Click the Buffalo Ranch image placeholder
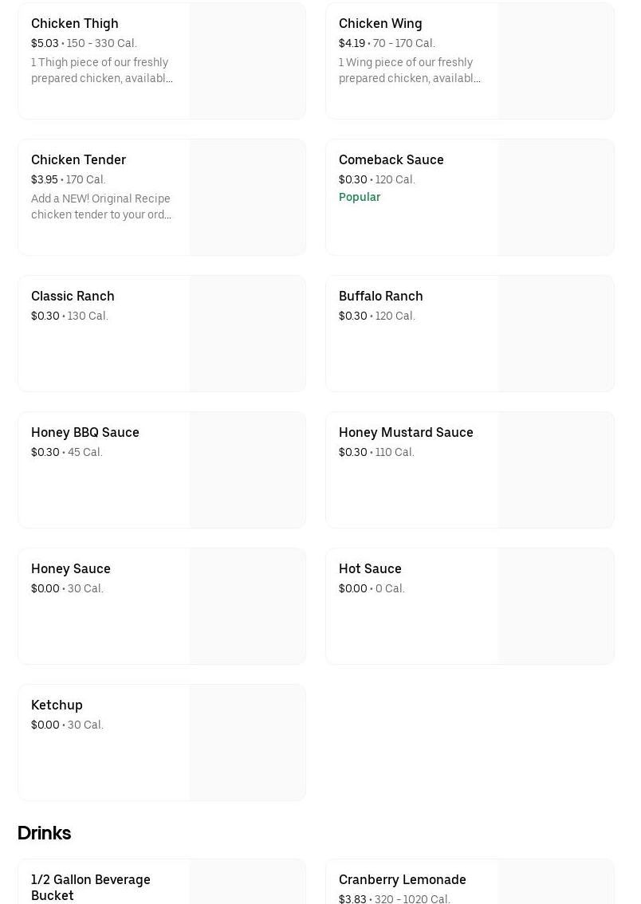The height and width of the screenshot is (904, 641). point(556,333)
